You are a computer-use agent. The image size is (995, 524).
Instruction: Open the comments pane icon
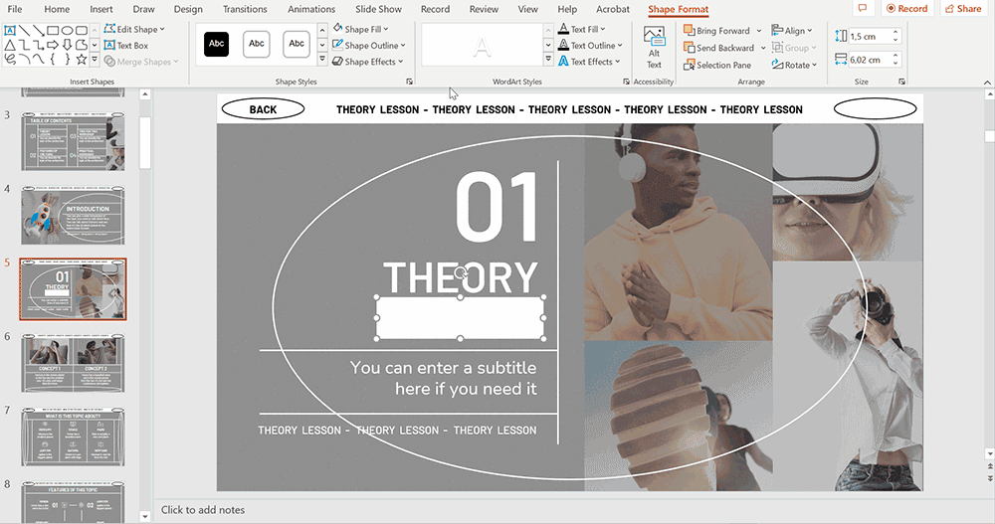pyautogui.click(x=863, y=9)
